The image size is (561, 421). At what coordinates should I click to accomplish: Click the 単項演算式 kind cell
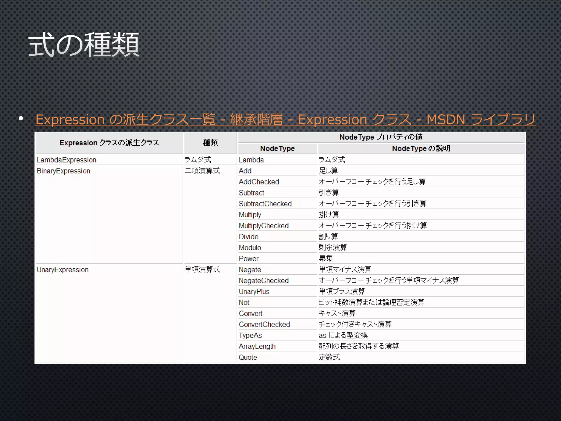[210, 313]
